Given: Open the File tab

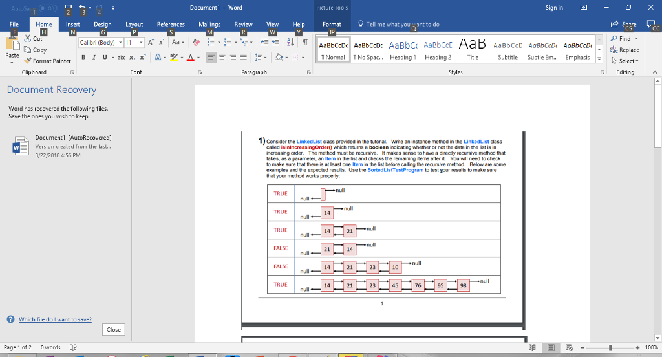Looking at the screenshot, I should coord(14,24).
